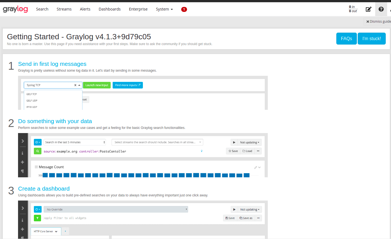Click the info icon in the sidebar
Viewport: 391px width, 239px height.
(x=22, y=153)
